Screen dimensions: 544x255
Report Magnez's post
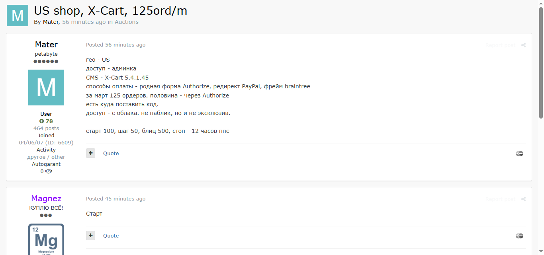pyautogui.click(x=500, y=199)
